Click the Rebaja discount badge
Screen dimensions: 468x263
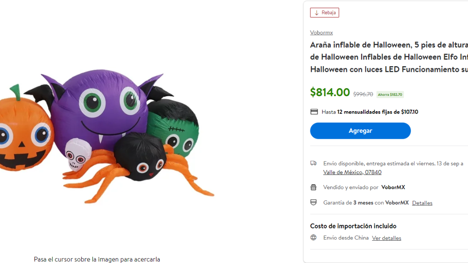click(x=325, y=13)
